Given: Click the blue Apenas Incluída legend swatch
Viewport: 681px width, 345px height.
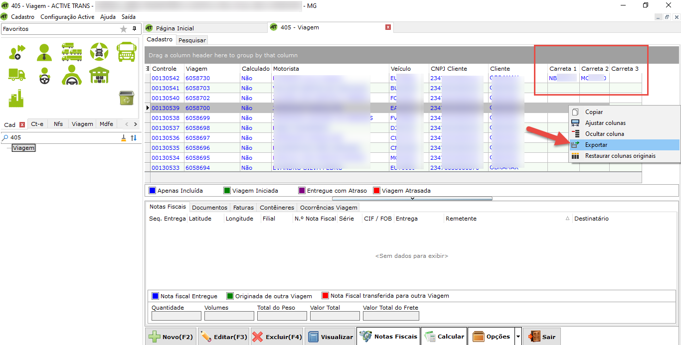Looking at the screenshot, I should (152, 191).
